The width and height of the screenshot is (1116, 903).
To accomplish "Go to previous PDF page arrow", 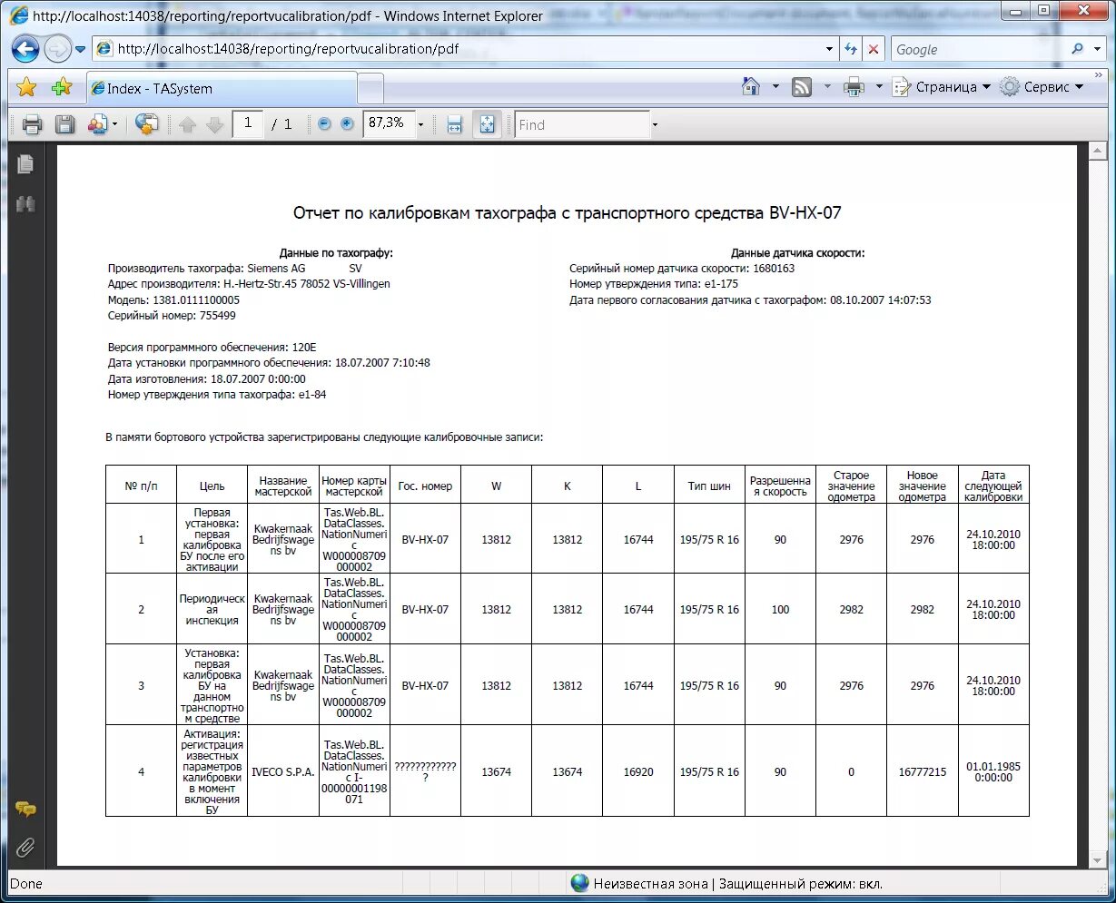I will coord(187,124).
